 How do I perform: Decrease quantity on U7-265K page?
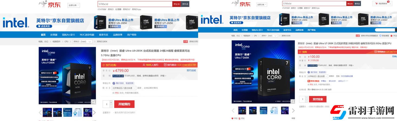click(306, 100)
